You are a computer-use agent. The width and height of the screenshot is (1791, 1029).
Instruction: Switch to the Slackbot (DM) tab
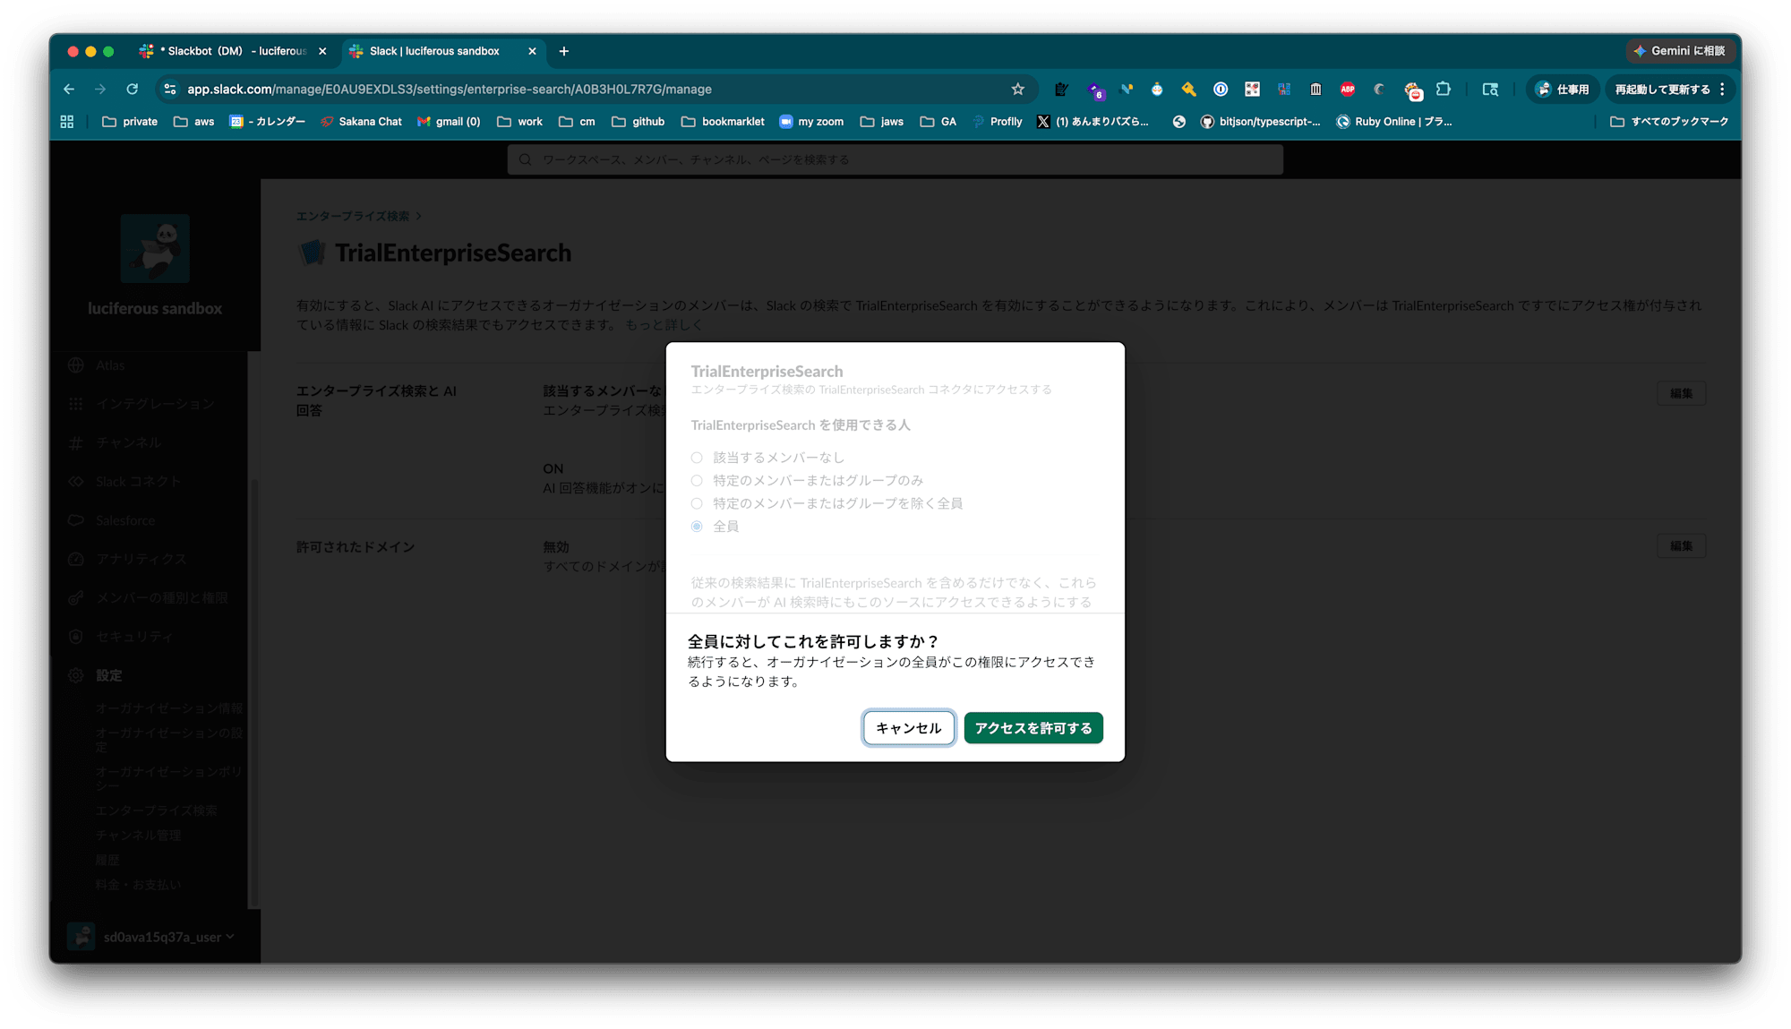pyautogui.click(x=231, y=51)
